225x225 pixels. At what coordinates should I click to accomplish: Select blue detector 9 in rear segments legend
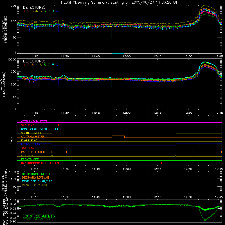57,65
